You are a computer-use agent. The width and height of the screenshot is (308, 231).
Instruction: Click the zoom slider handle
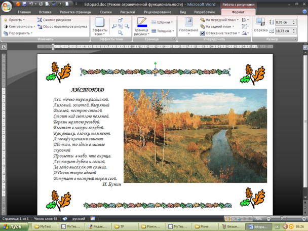282,218
